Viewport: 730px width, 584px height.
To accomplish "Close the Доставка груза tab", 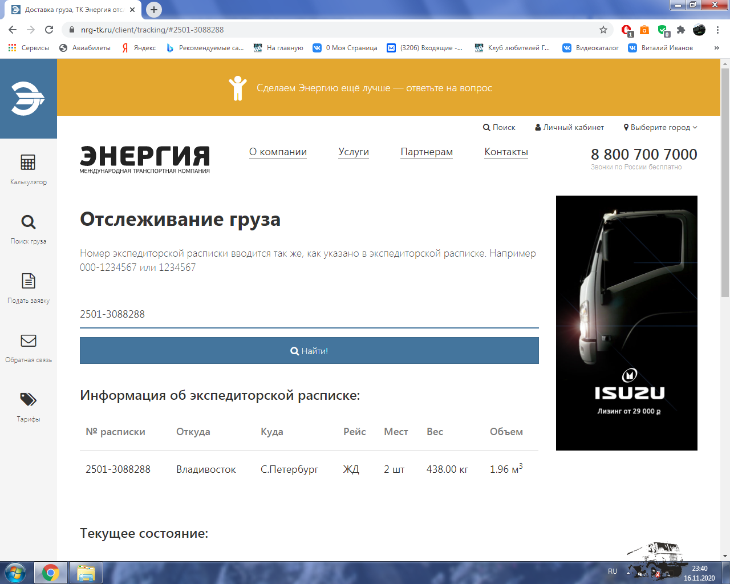I will 132,10.
